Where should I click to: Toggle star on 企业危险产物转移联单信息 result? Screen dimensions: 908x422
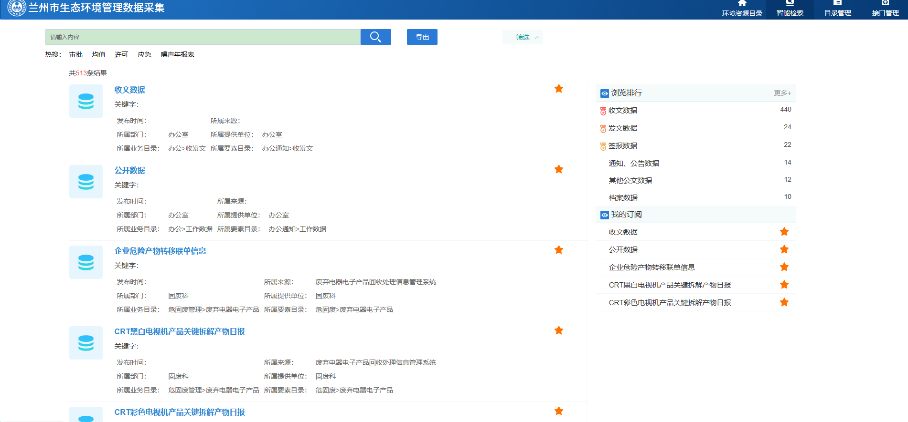(559, 250)
